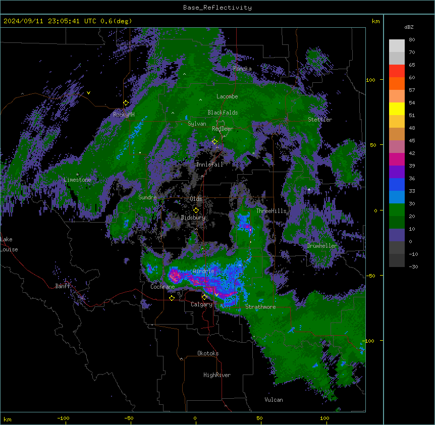
Task: Select the bright green legend swatch below 30
Action: [397, 210]
